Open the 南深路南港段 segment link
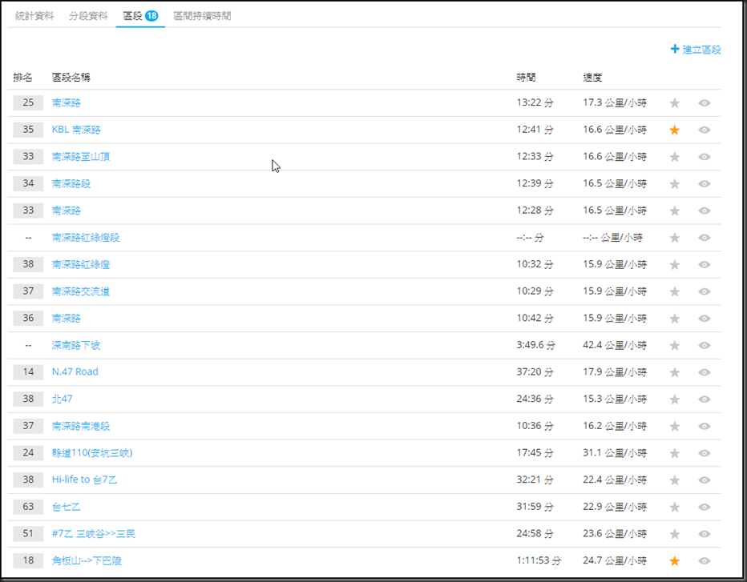This screenshot has height=582, width=747. (x=81, y=426)
